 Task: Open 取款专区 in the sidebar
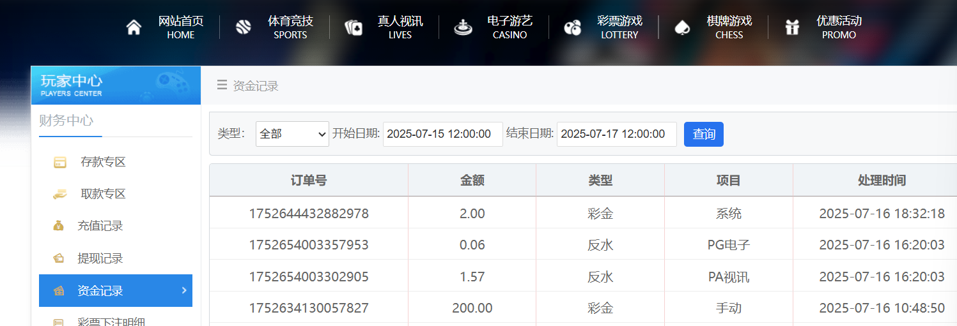(x=102, y=194)
